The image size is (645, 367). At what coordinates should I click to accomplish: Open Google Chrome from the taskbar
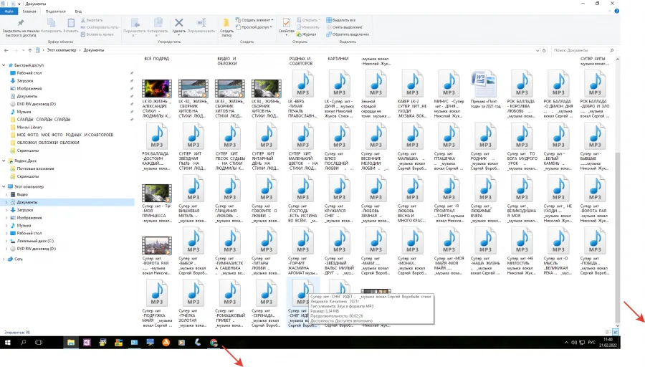[x=214, y=343]
